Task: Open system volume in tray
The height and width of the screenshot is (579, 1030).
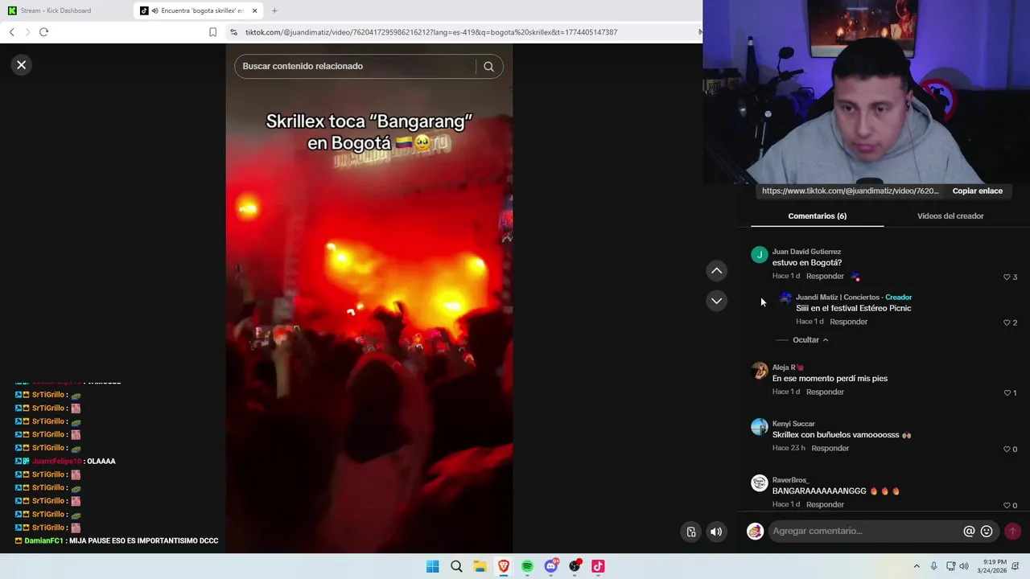Action: click(964, 566)
